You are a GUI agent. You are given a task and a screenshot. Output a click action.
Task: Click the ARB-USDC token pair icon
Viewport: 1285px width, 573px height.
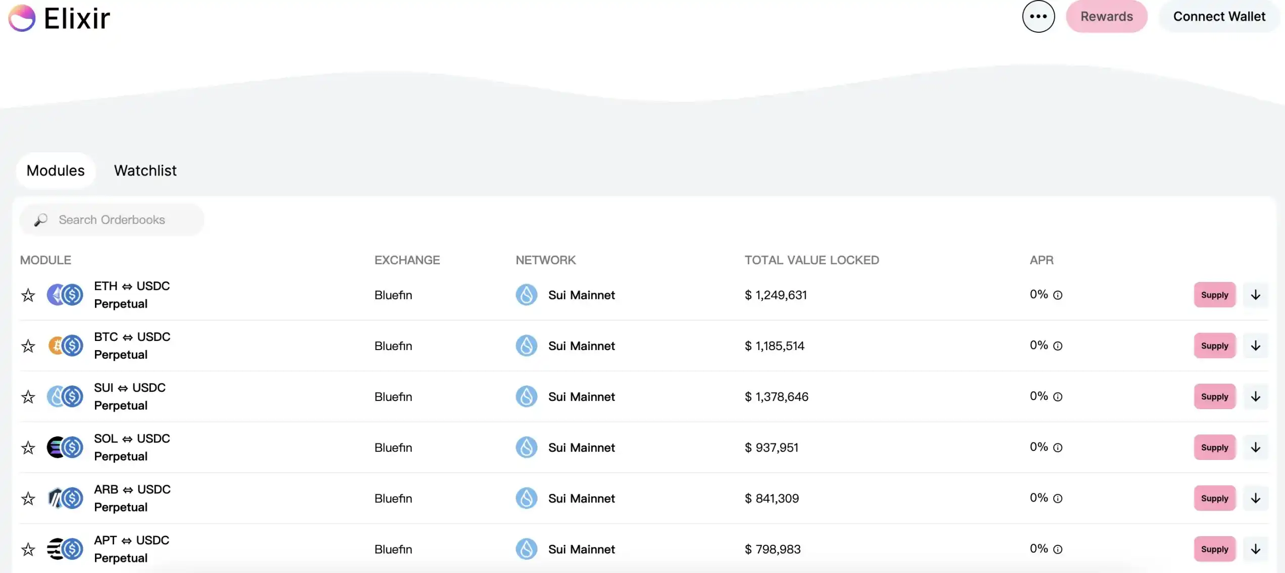click(x=65, y=498)
